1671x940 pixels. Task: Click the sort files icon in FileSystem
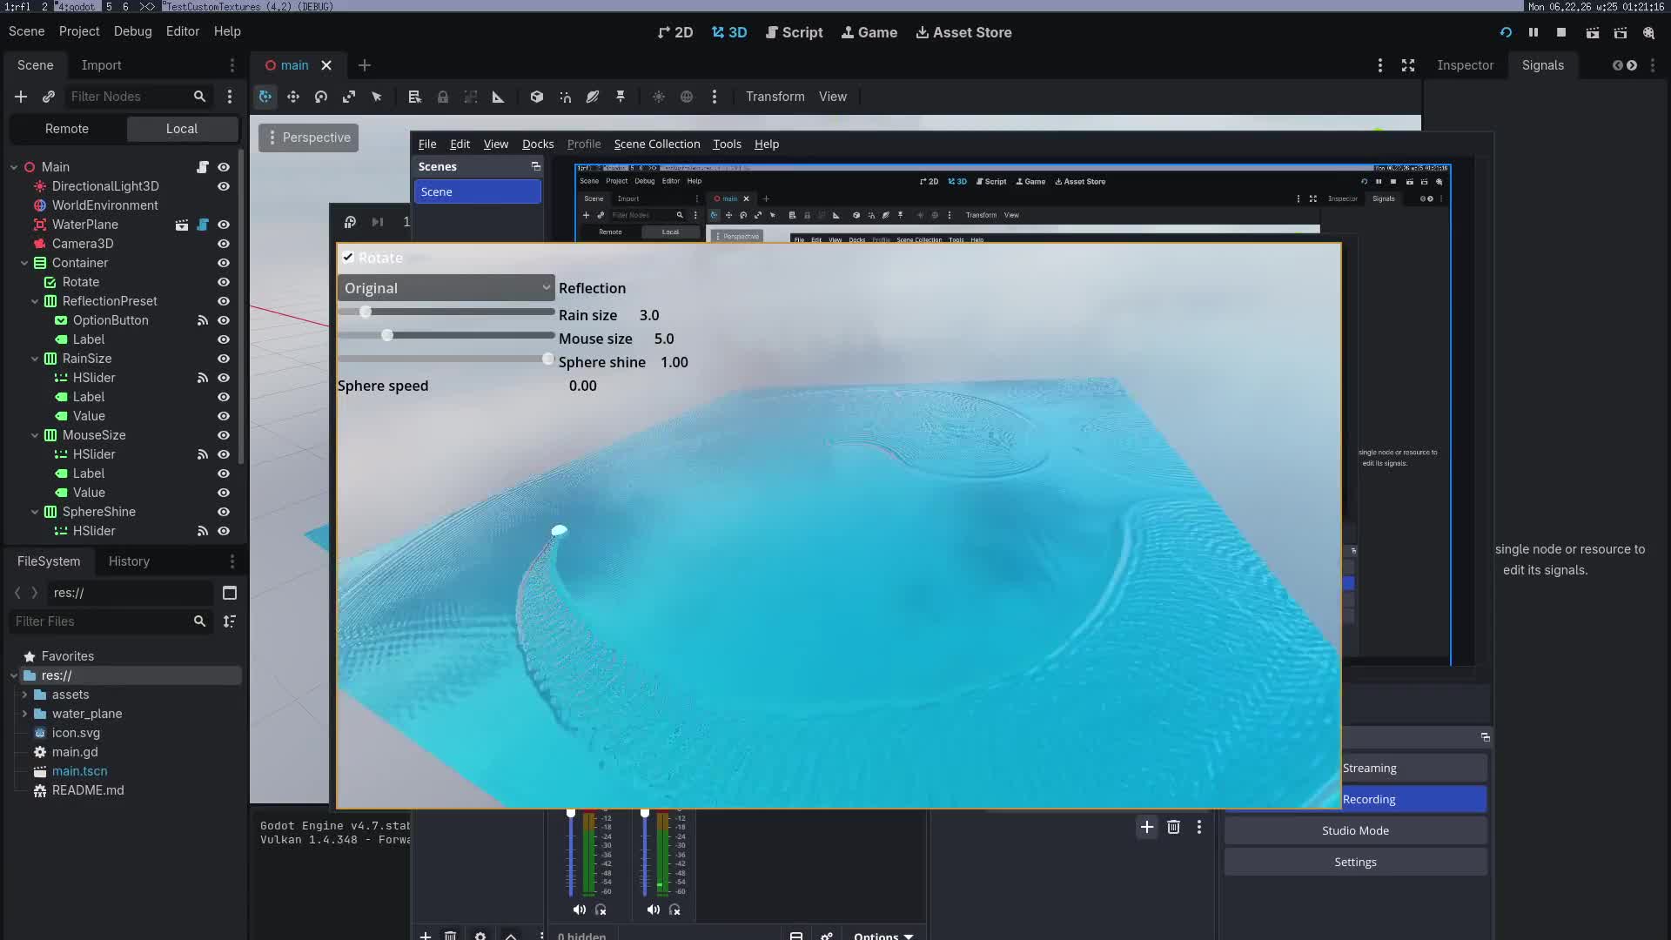pyautogui.click(x=230, y=621)
